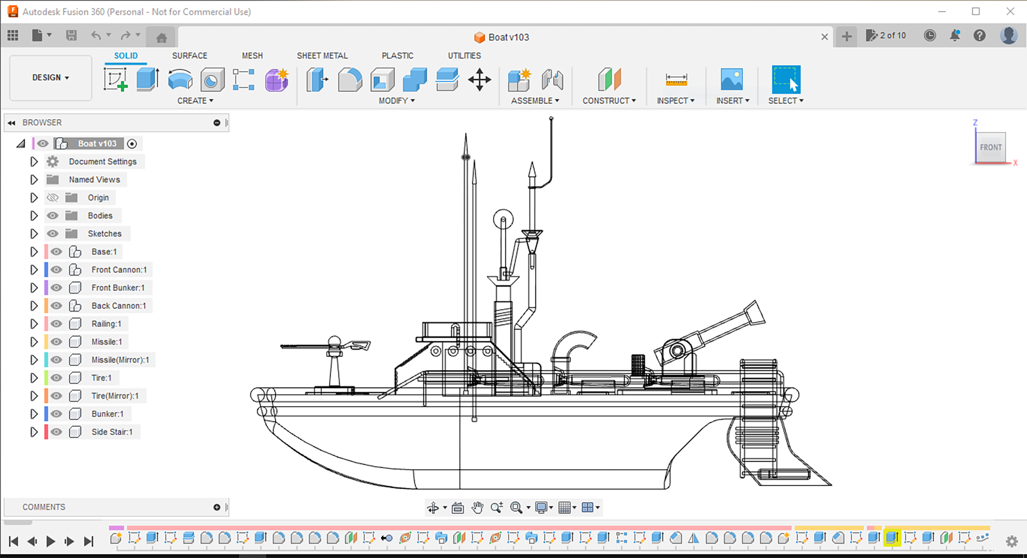1027x558 pixels.
Task: Hide the Sketches folder
Action: (53, 234)
